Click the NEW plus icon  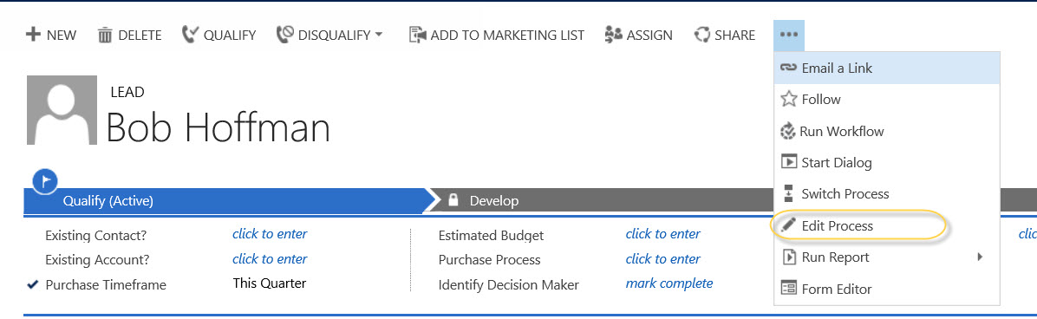click(33, 35)
